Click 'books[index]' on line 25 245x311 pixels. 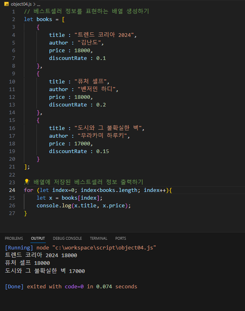(x=81, y=198)
